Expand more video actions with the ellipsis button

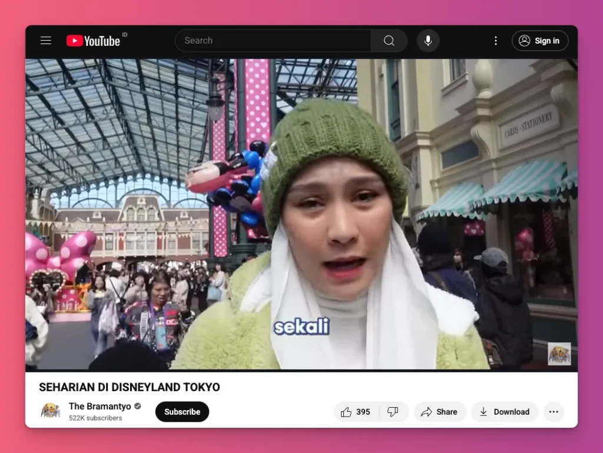(553, 412)
